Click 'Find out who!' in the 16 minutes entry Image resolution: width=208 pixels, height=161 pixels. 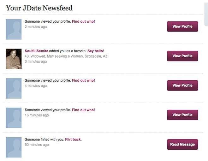[x=83, y=110]
